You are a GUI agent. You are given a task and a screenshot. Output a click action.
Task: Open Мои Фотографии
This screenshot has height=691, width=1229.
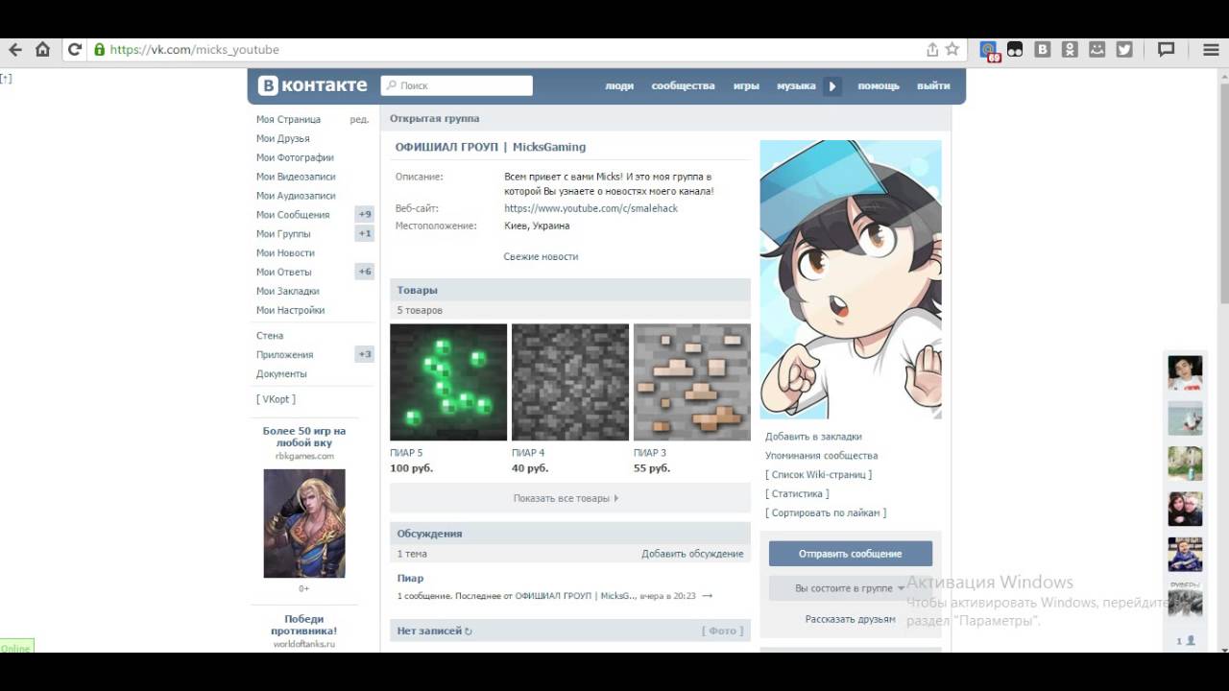pyautogui.click(x=295, y=157)
